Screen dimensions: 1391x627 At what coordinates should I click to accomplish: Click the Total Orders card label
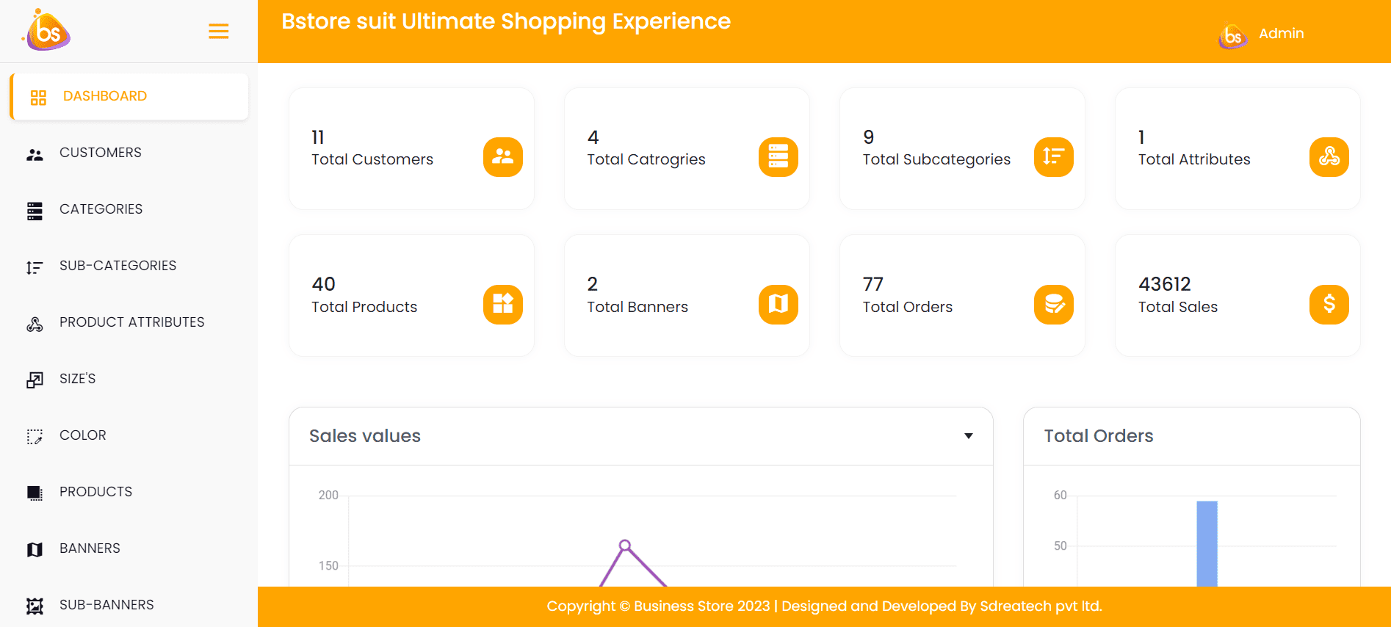(x=908, y=307)
